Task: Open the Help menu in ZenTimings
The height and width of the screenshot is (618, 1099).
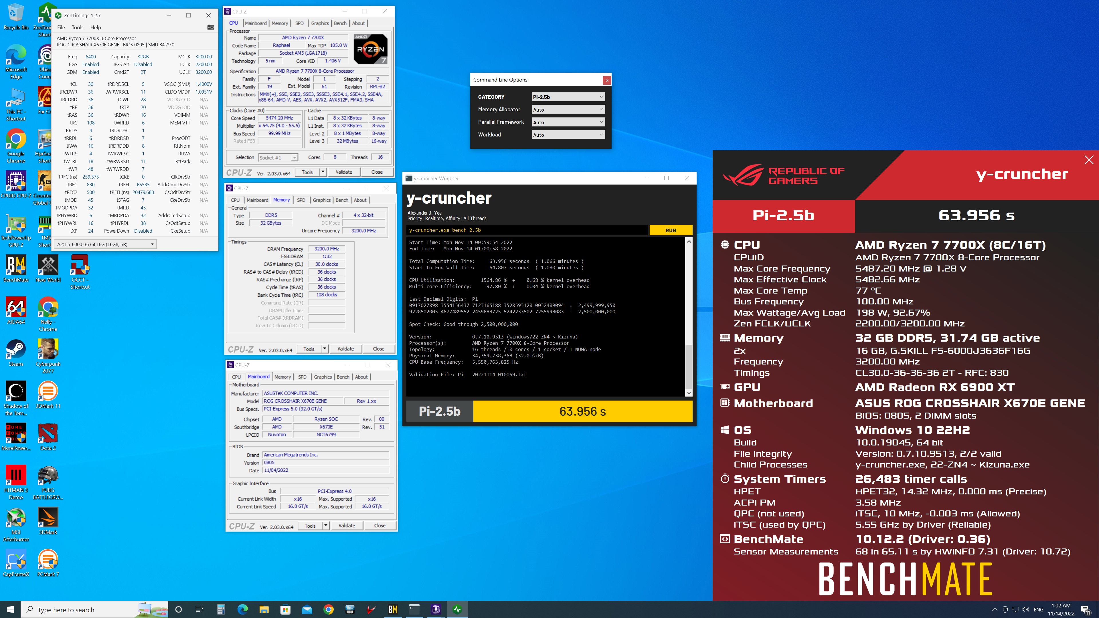Action: 96,27
